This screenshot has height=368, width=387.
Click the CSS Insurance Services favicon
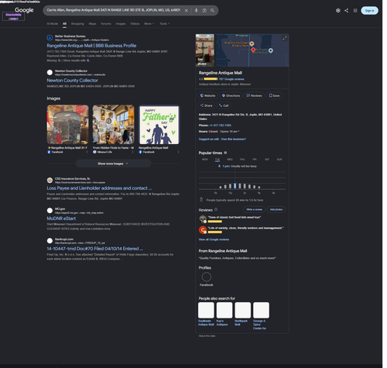pyautogui.click(x=50, y=180)
